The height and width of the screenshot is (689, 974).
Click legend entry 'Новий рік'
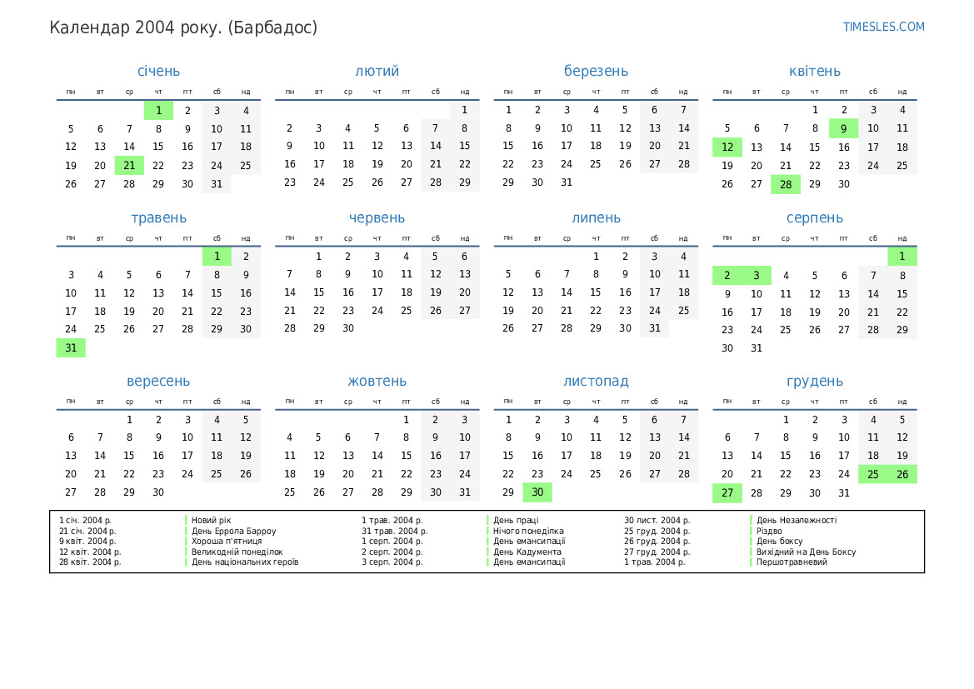point(211,520)
